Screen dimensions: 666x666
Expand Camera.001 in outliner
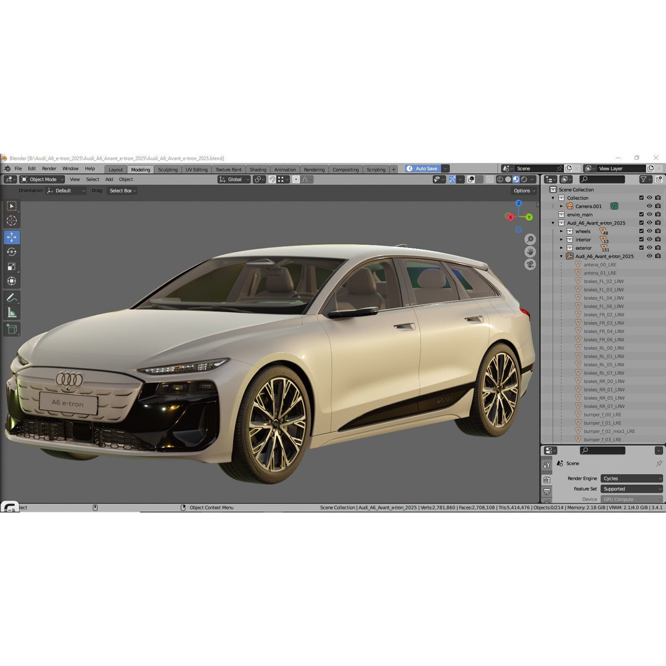click(x=562, y=207)
